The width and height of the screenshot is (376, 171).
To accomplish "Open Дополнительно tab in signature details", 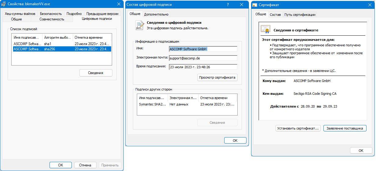I will pos(156,14).
